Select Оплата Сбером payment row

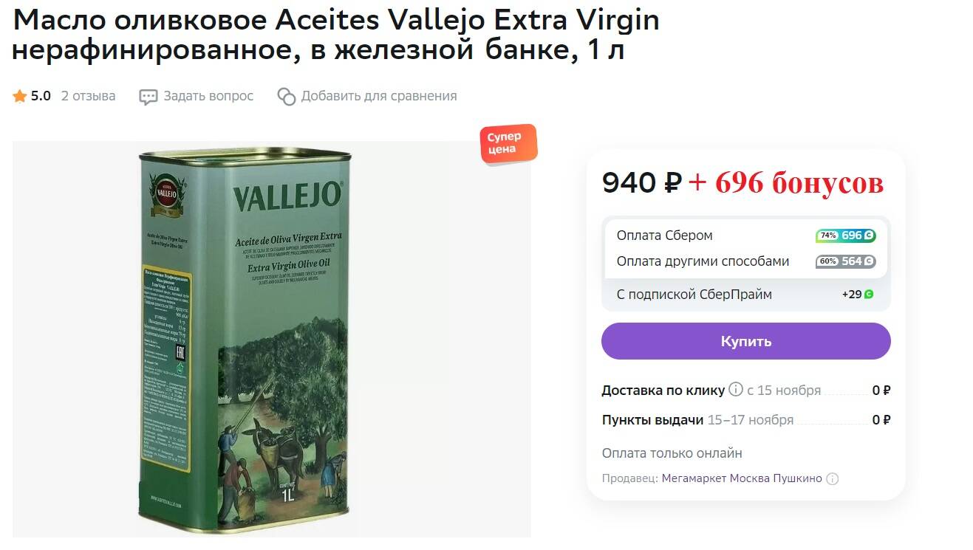point(746,236)
